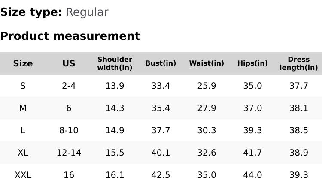Select the M size row label
This screenshot has height=186, width=322.
click(x=23, y=108)
